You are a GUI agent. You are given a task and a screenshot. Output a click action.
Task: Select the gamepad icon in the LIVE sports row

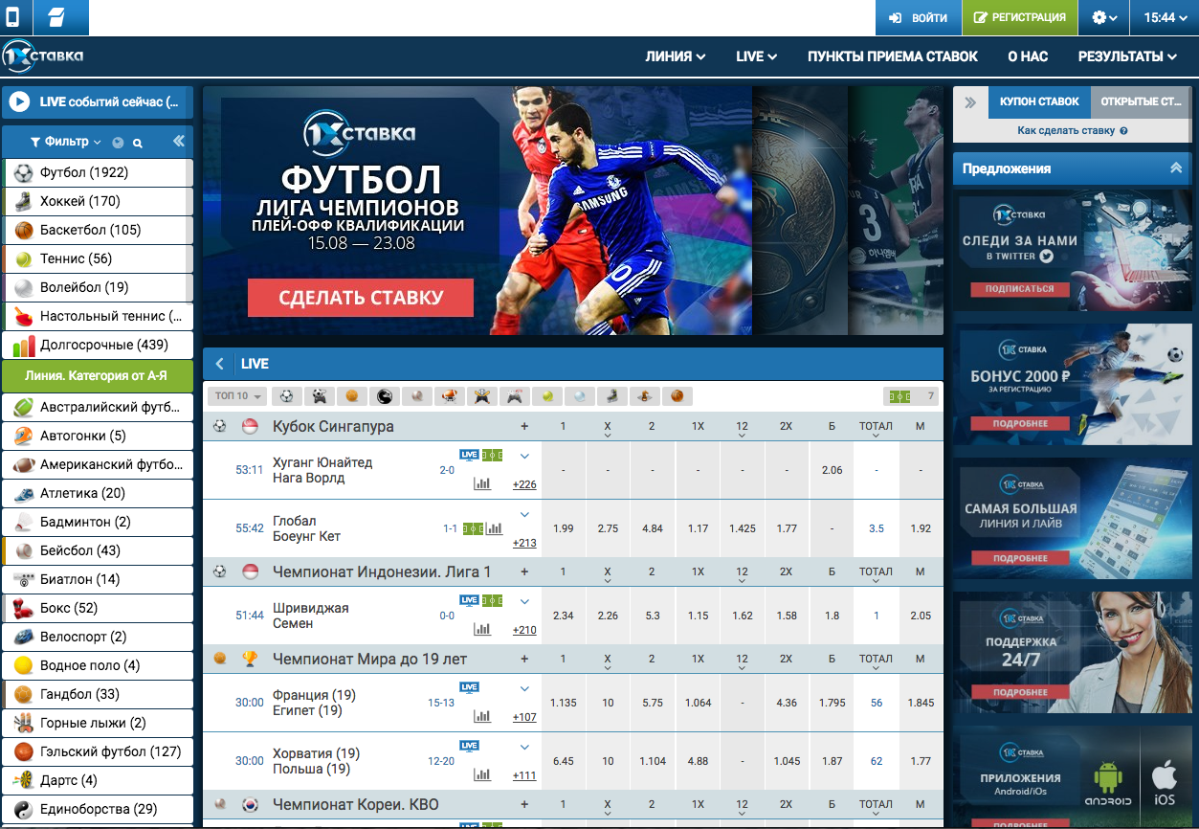[515, 395]
